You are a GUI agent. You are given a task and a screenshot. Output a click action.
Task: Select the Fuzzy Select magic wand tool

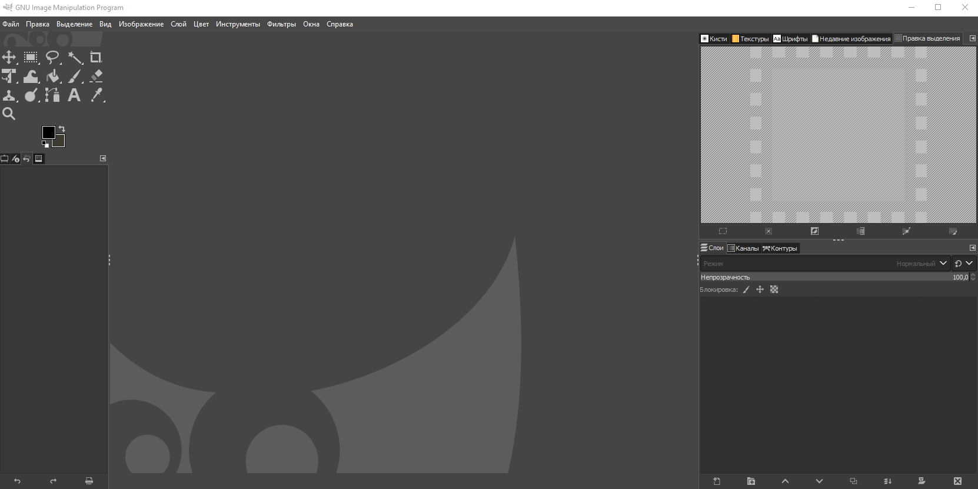coord(75,57)
